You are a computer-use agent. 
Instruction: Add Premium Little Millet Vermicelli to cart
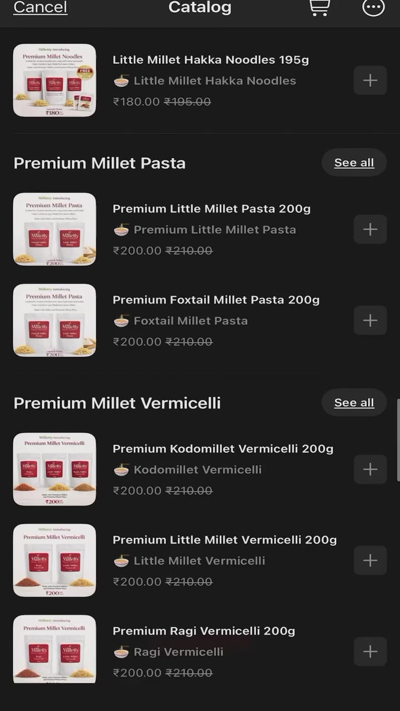(370, 560)
